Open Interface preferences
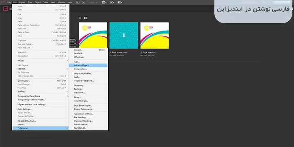This screenshot has height=147, width=294. (x=88, y=53)
